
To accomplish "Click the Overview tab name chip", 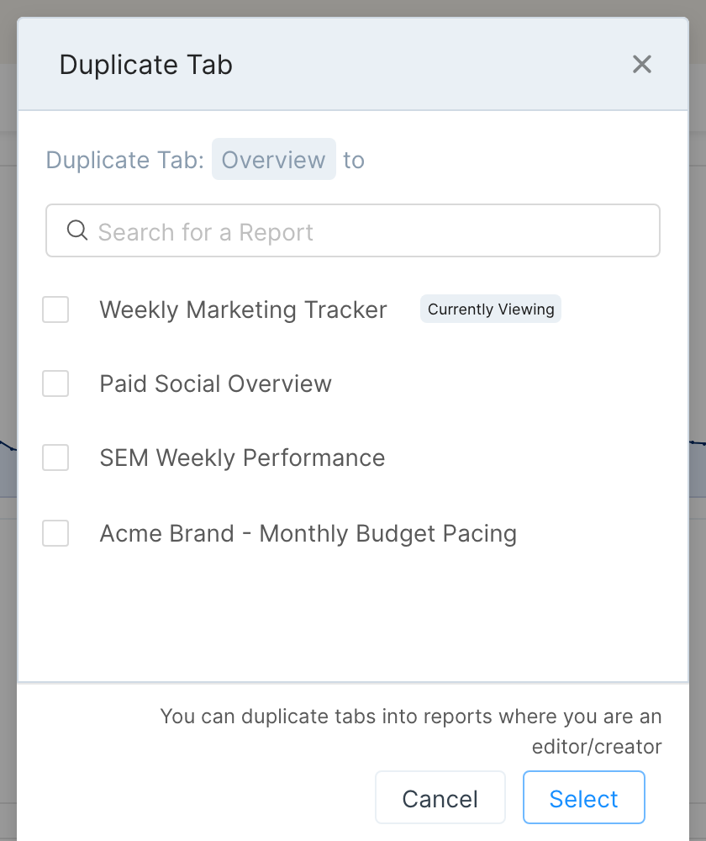I will coord(273,159).
